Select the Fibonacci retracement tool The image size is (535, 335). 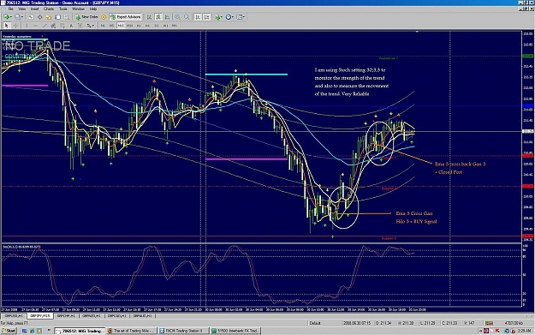coord(62,25)
